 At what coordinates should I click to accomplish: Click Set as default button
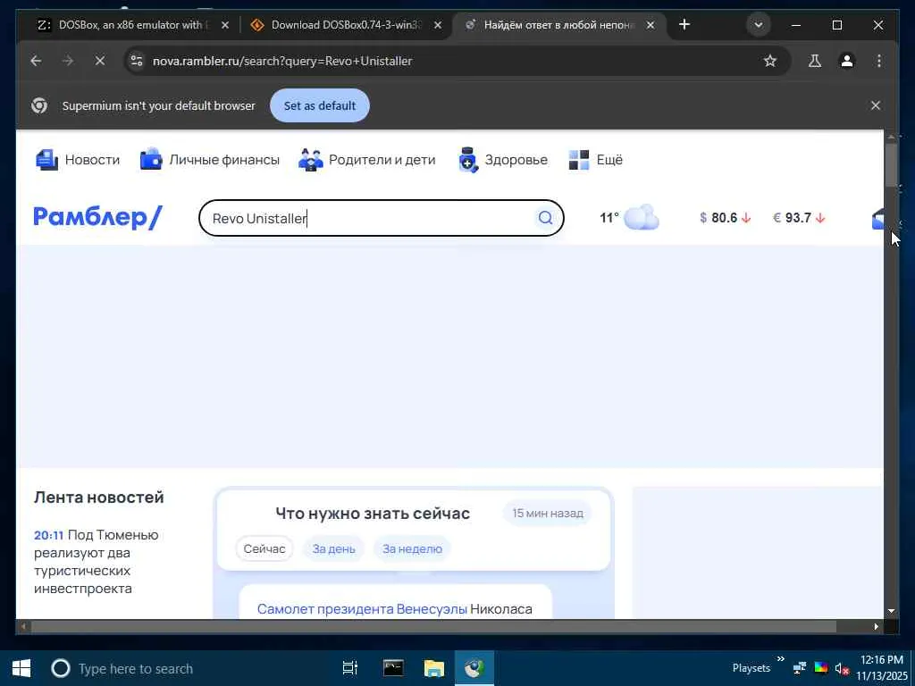(x=320, y=105)
